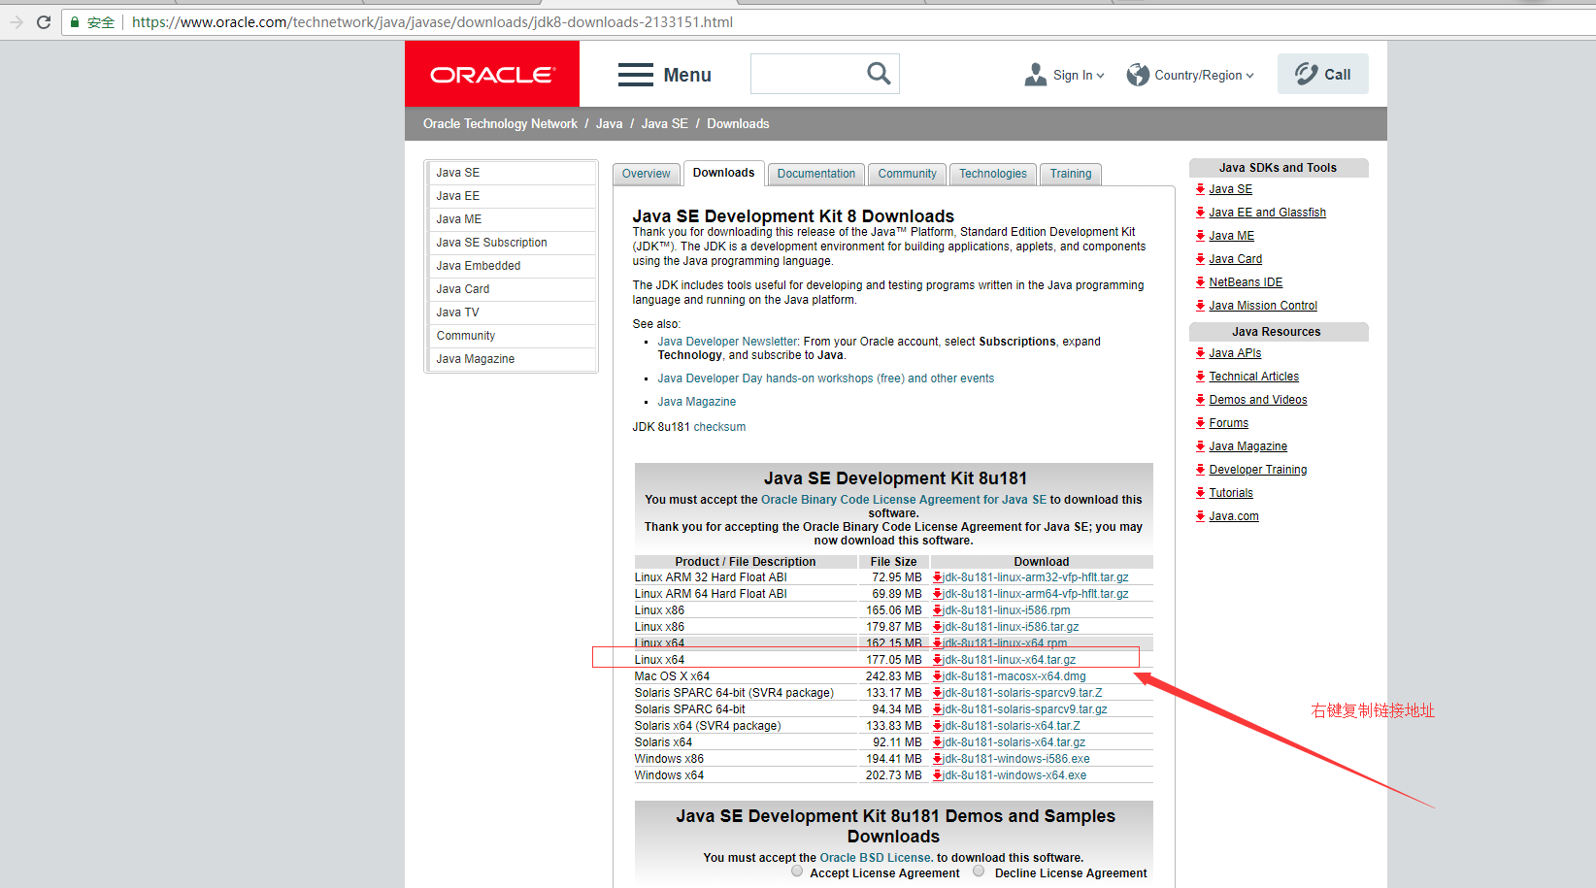Switch to the Overview tab
This screenshot has width=1596, height=888.
(x=646, y=174)
